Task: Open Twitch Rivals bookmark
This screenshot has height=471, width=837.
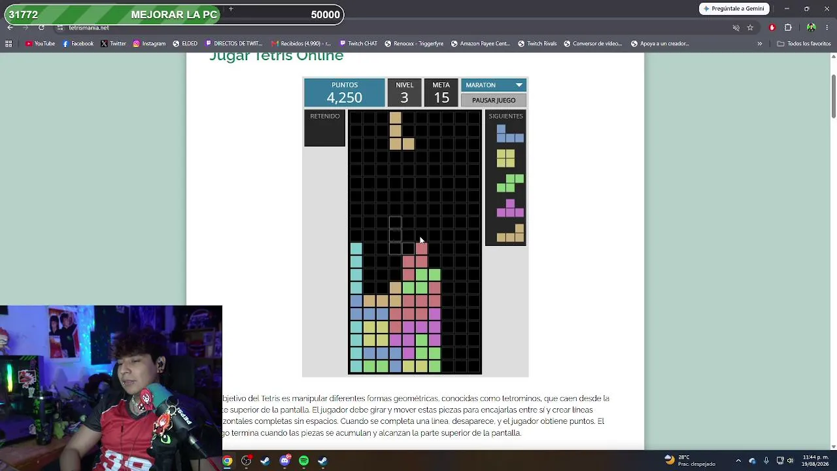Action: pos(538,44)
